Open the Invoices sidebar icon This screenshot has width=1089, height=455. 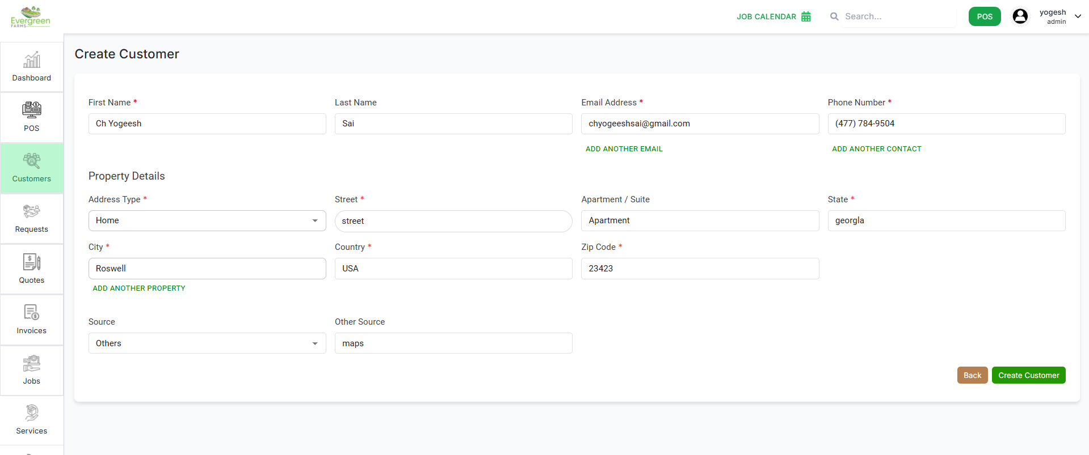tap(32, 312)
